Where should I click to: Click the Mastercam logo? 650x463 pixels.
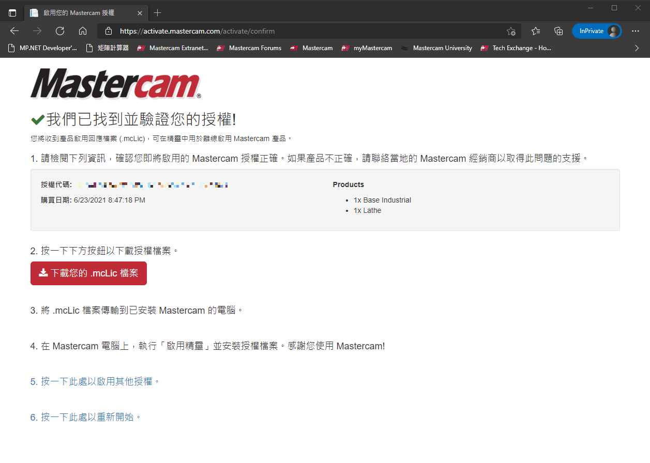[116, 84]
